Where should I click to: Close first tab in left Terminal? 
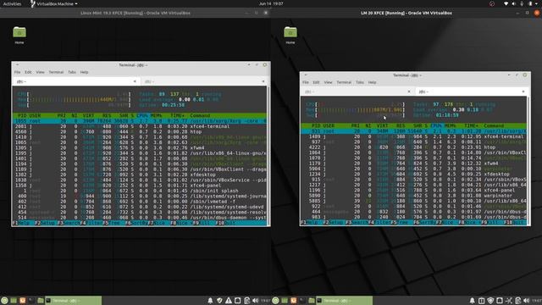point(135,81)
